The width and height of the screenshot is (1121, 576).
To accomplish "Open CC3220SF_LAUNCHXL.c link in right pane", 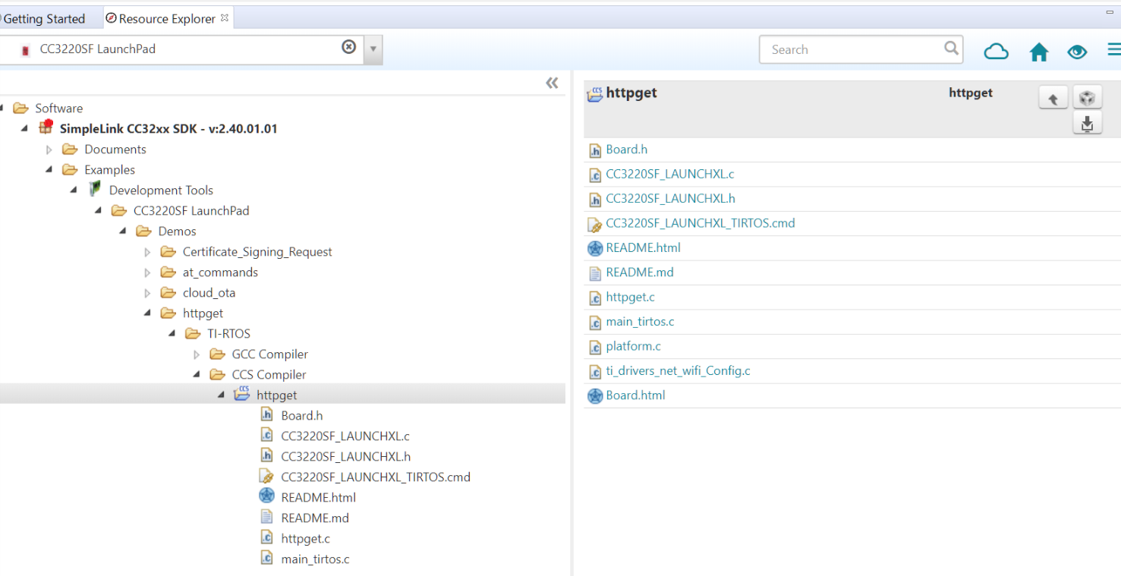I will 670,175.
